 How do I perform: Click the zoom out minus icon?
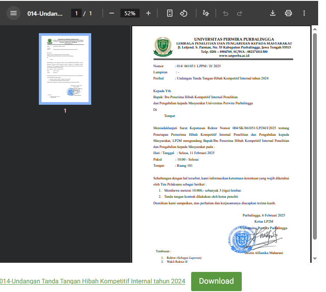pos(112,13)
